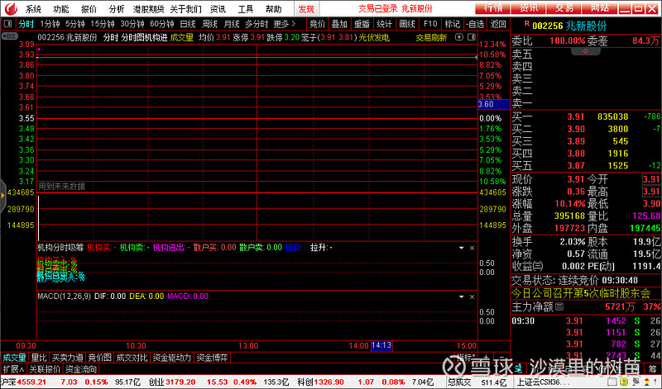The height and width of the screenshot is (389, 662).
Task: Click the 叠加 toolbar button
Action: (x=339, y=24)
